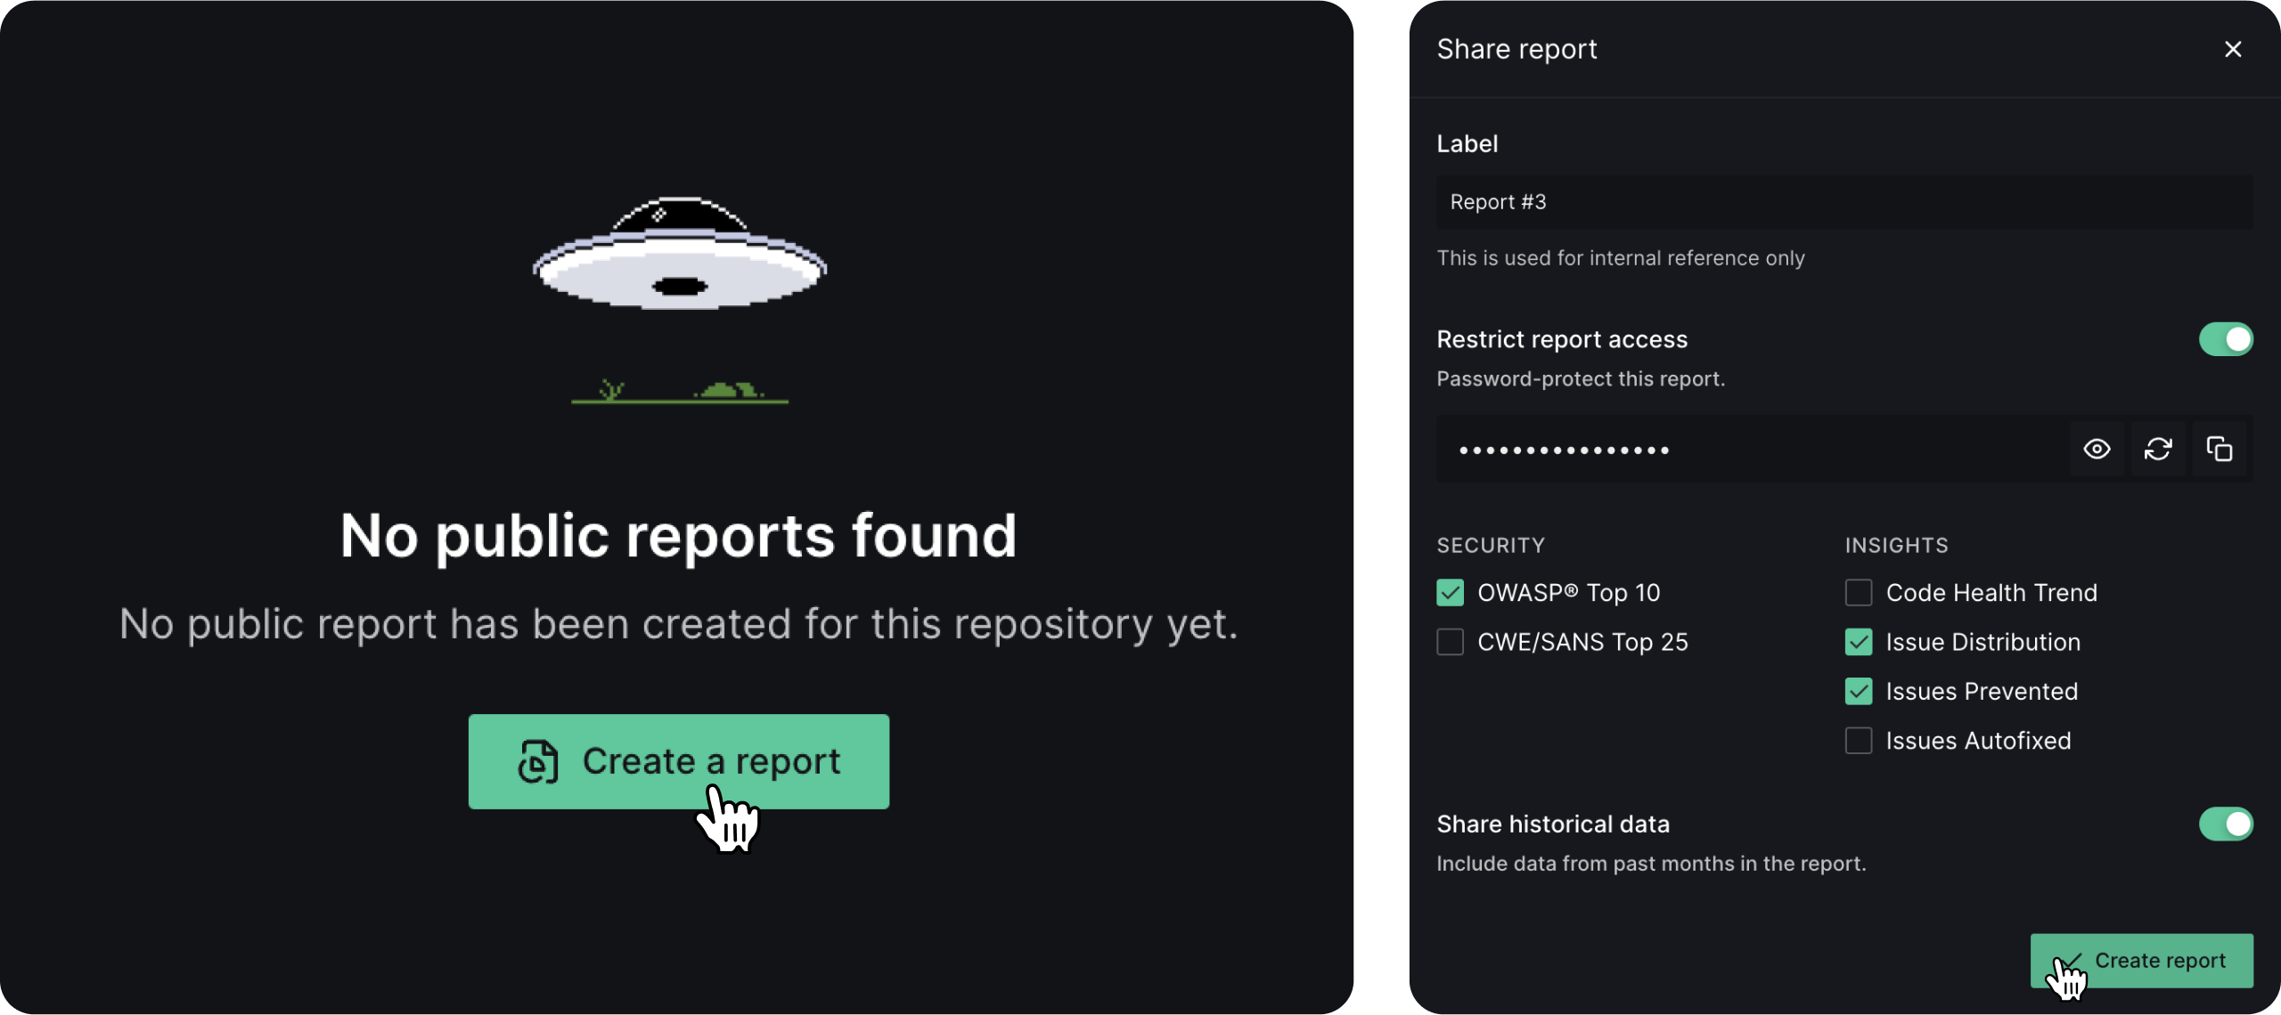Screen dimensions: 2281x1015
Task: Turn off Share historical data toggle
Action: click(x=2225, y=824)
